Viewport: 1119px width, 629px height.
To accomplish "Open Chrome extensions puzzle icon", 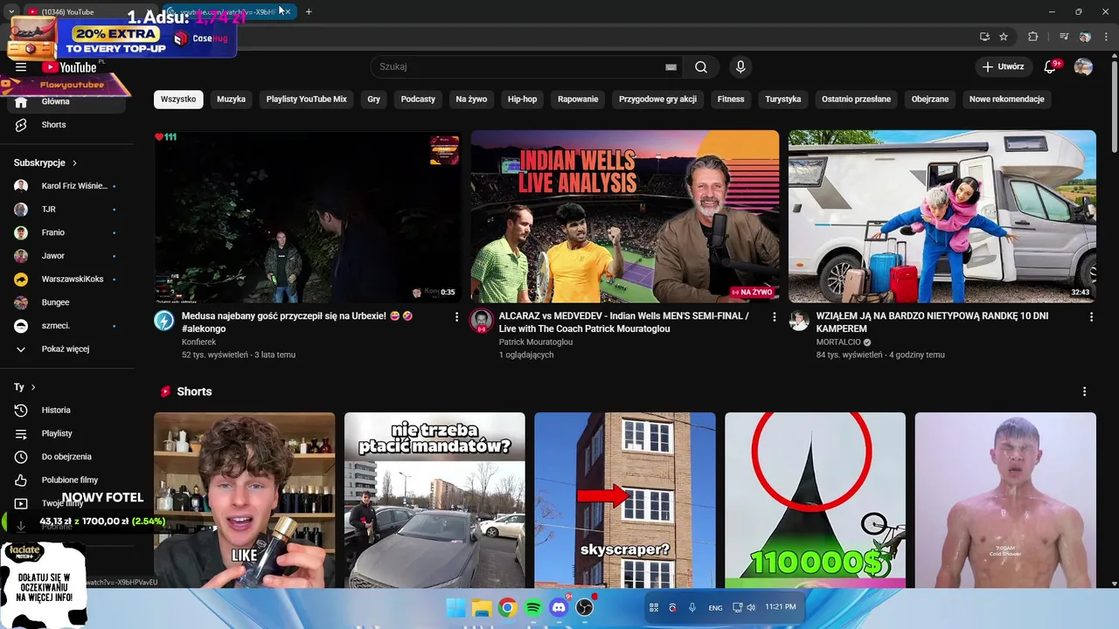I will [x=1032, y=37].
